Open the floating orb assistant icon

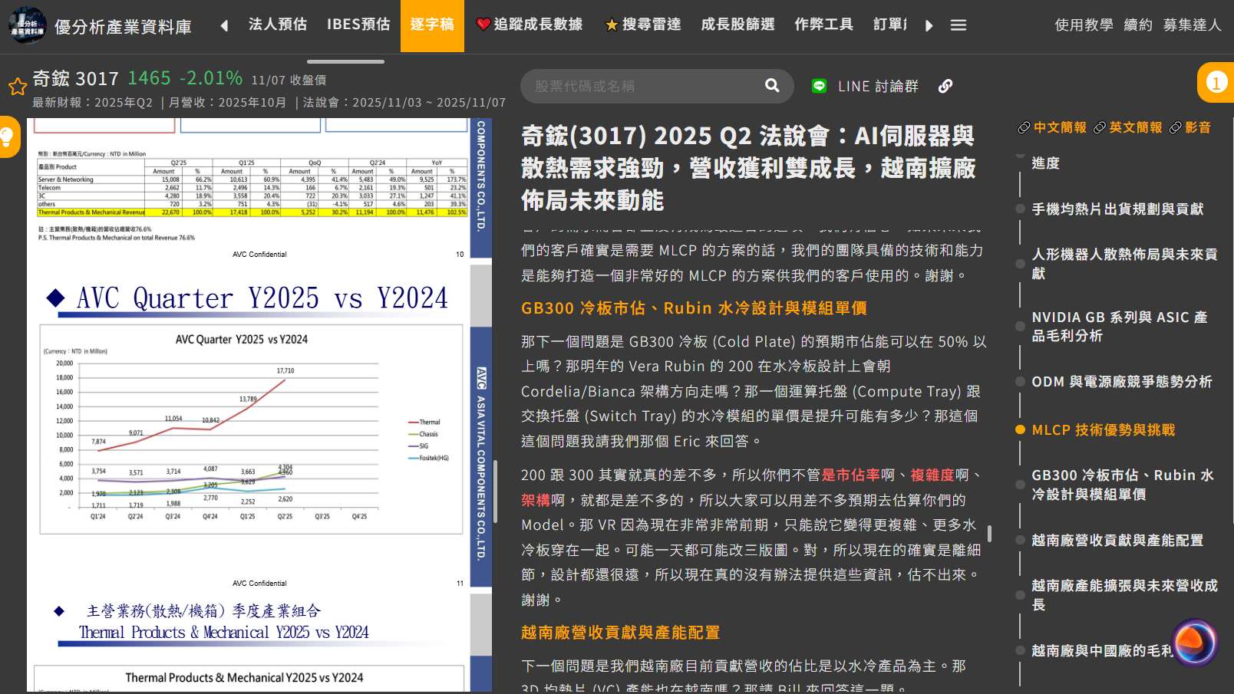1195,643
